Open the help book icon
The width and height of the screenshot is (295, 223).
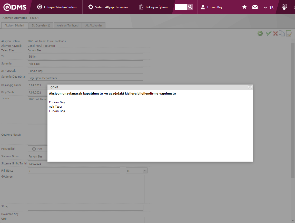[284, 7]
